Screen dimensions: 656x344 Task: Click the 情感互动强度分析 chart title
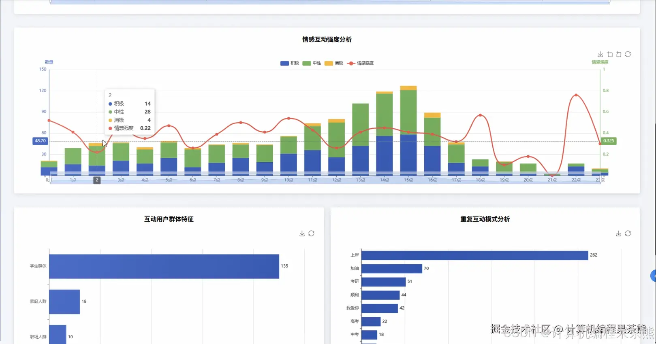pyautogui.click(x=327, y=39)
